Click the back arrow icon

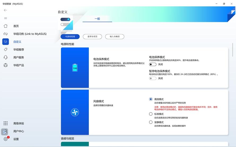[5, 10]
